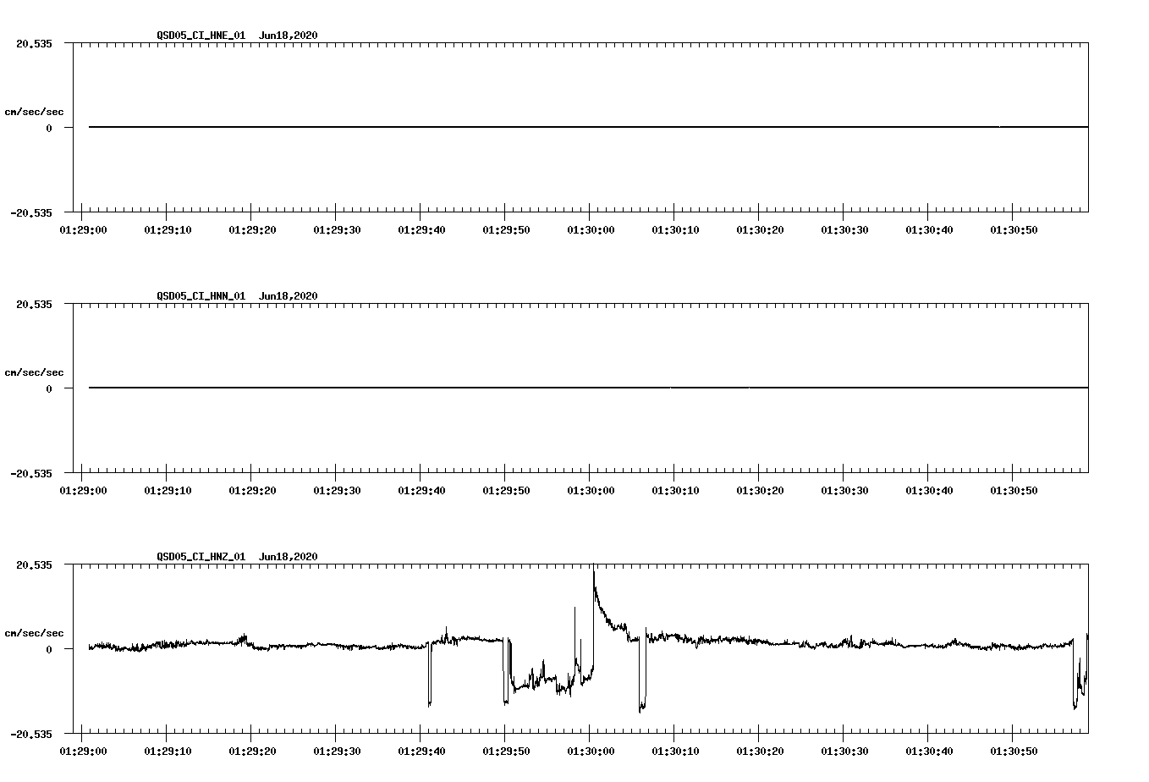The height and width of the screenshot is (782, 1149).
Task: Click 01:30:00 time label under HNZ plot
Action: (591, 752)
